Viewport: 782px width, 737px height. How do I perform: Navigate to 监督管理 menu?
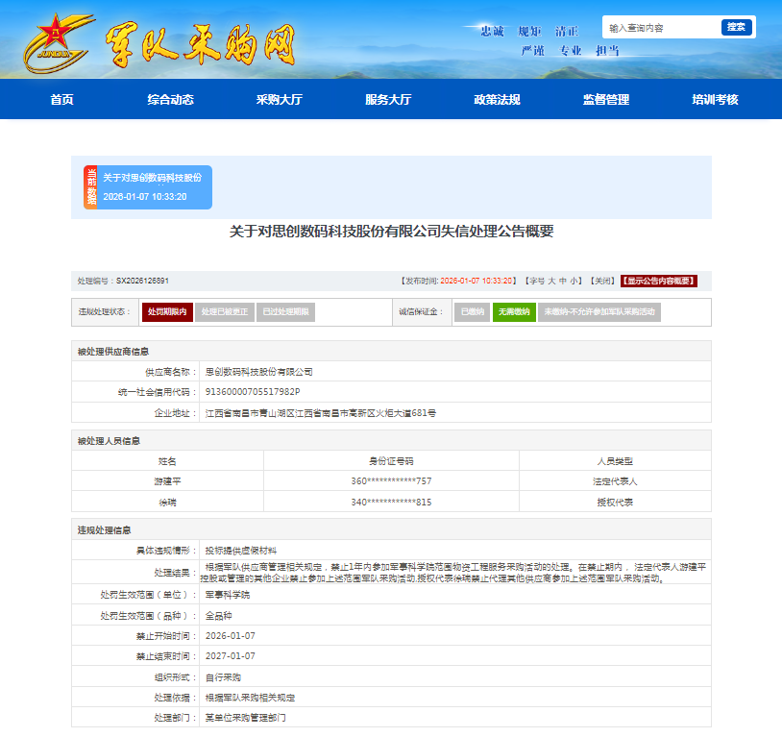605,100
